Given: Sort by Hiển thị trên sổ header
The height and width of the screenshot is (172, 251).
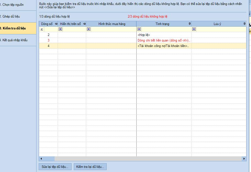Looking at the screenshot, I should [x=70, y=24].
